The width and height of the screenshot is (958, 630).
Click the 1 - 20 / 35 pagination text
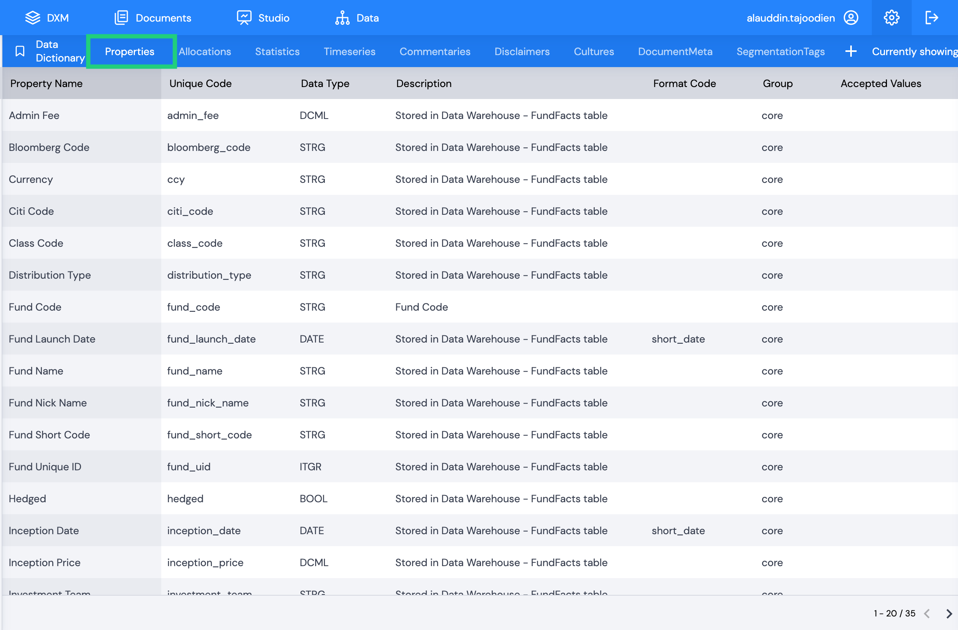pyautogui.click(x=895, y=613)
